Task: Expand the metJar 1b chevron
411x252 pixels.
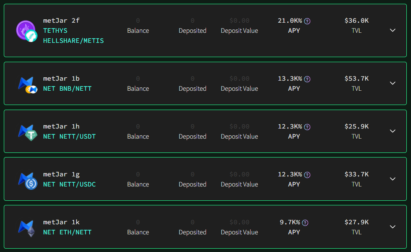Action: 392,83
